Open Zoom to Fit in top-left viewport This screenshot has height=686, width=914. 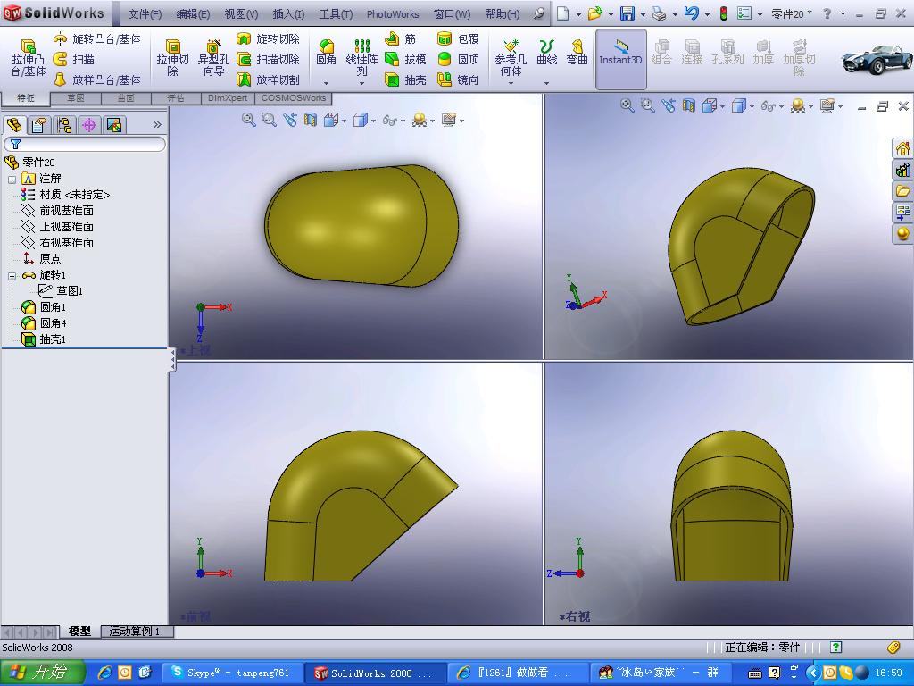pos(248,120)
